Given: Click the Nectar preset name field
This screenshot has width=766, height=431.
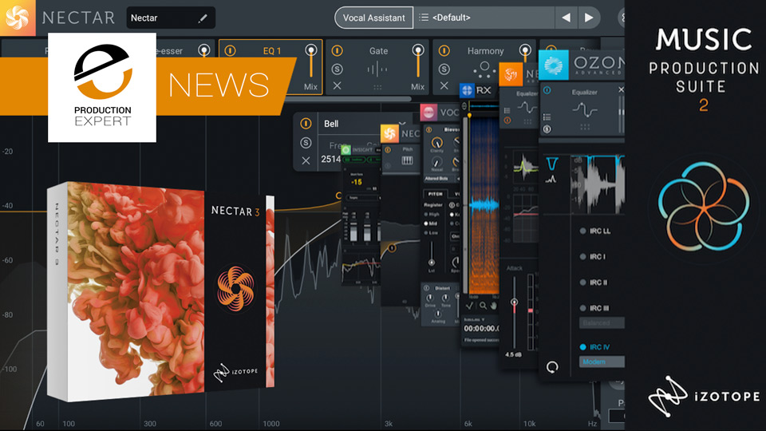Looking at the screenshot, I should click(x=171, y=18).
